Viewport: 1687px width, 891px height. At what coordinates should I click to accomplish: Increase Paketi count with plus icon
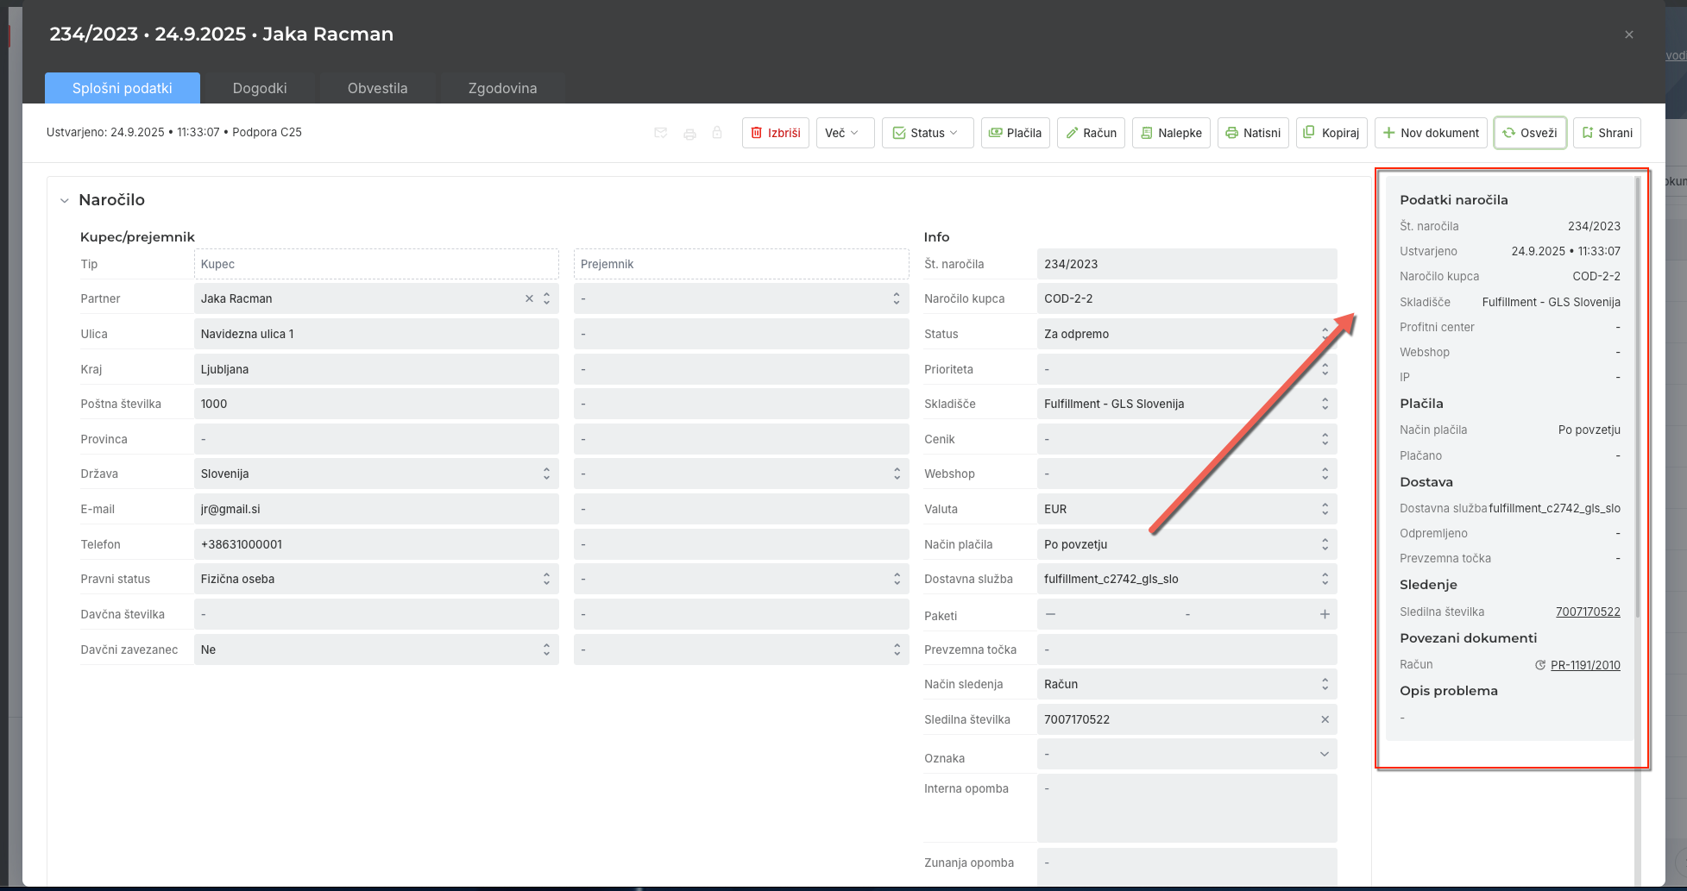point(1325,614)
